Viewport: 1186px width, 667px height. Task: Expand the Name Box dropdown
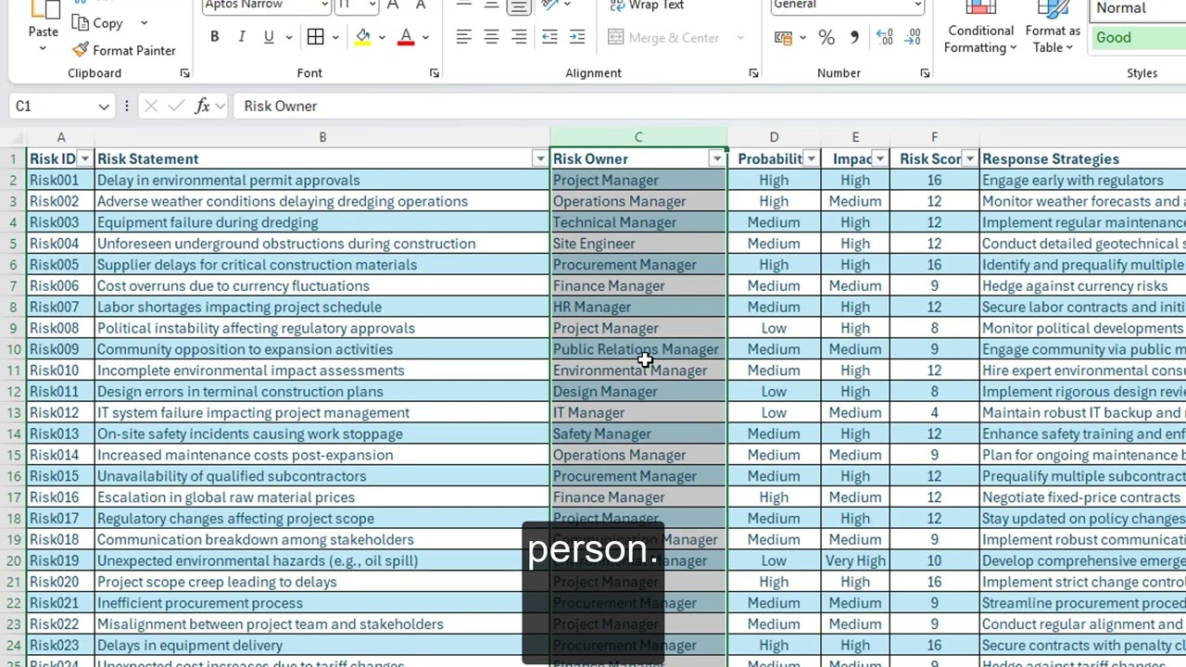pos(104,107)
